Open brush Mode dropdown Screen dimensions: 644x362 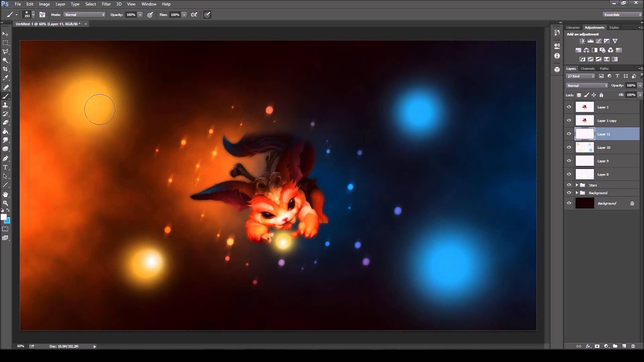tap(85, 15)
